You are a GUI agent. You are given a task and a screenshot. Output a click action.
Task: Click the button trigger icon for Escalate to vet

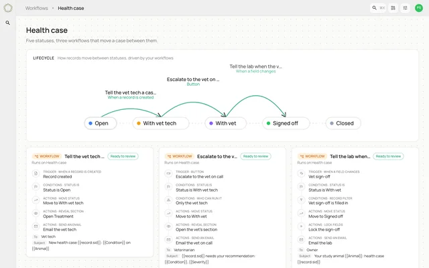168,174
